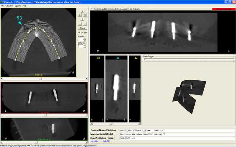Viewport: 236px width, 147px height.
Task: Select the middle cross-section slice thumbnail
Action: click(x=117, y=89)
